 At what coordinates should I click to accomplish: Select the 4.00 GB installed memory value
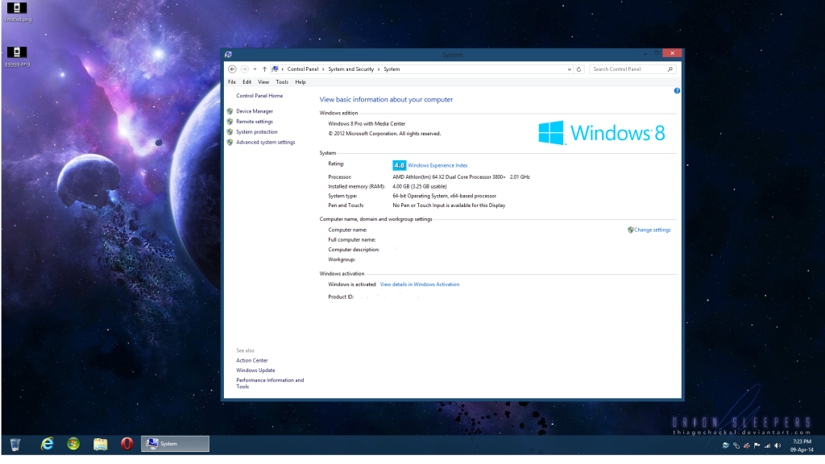pos(419,186)
